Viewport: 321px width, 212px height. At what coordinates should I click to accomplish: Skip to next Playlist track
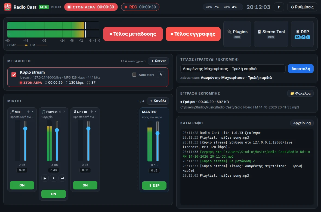tap(62, 178)
